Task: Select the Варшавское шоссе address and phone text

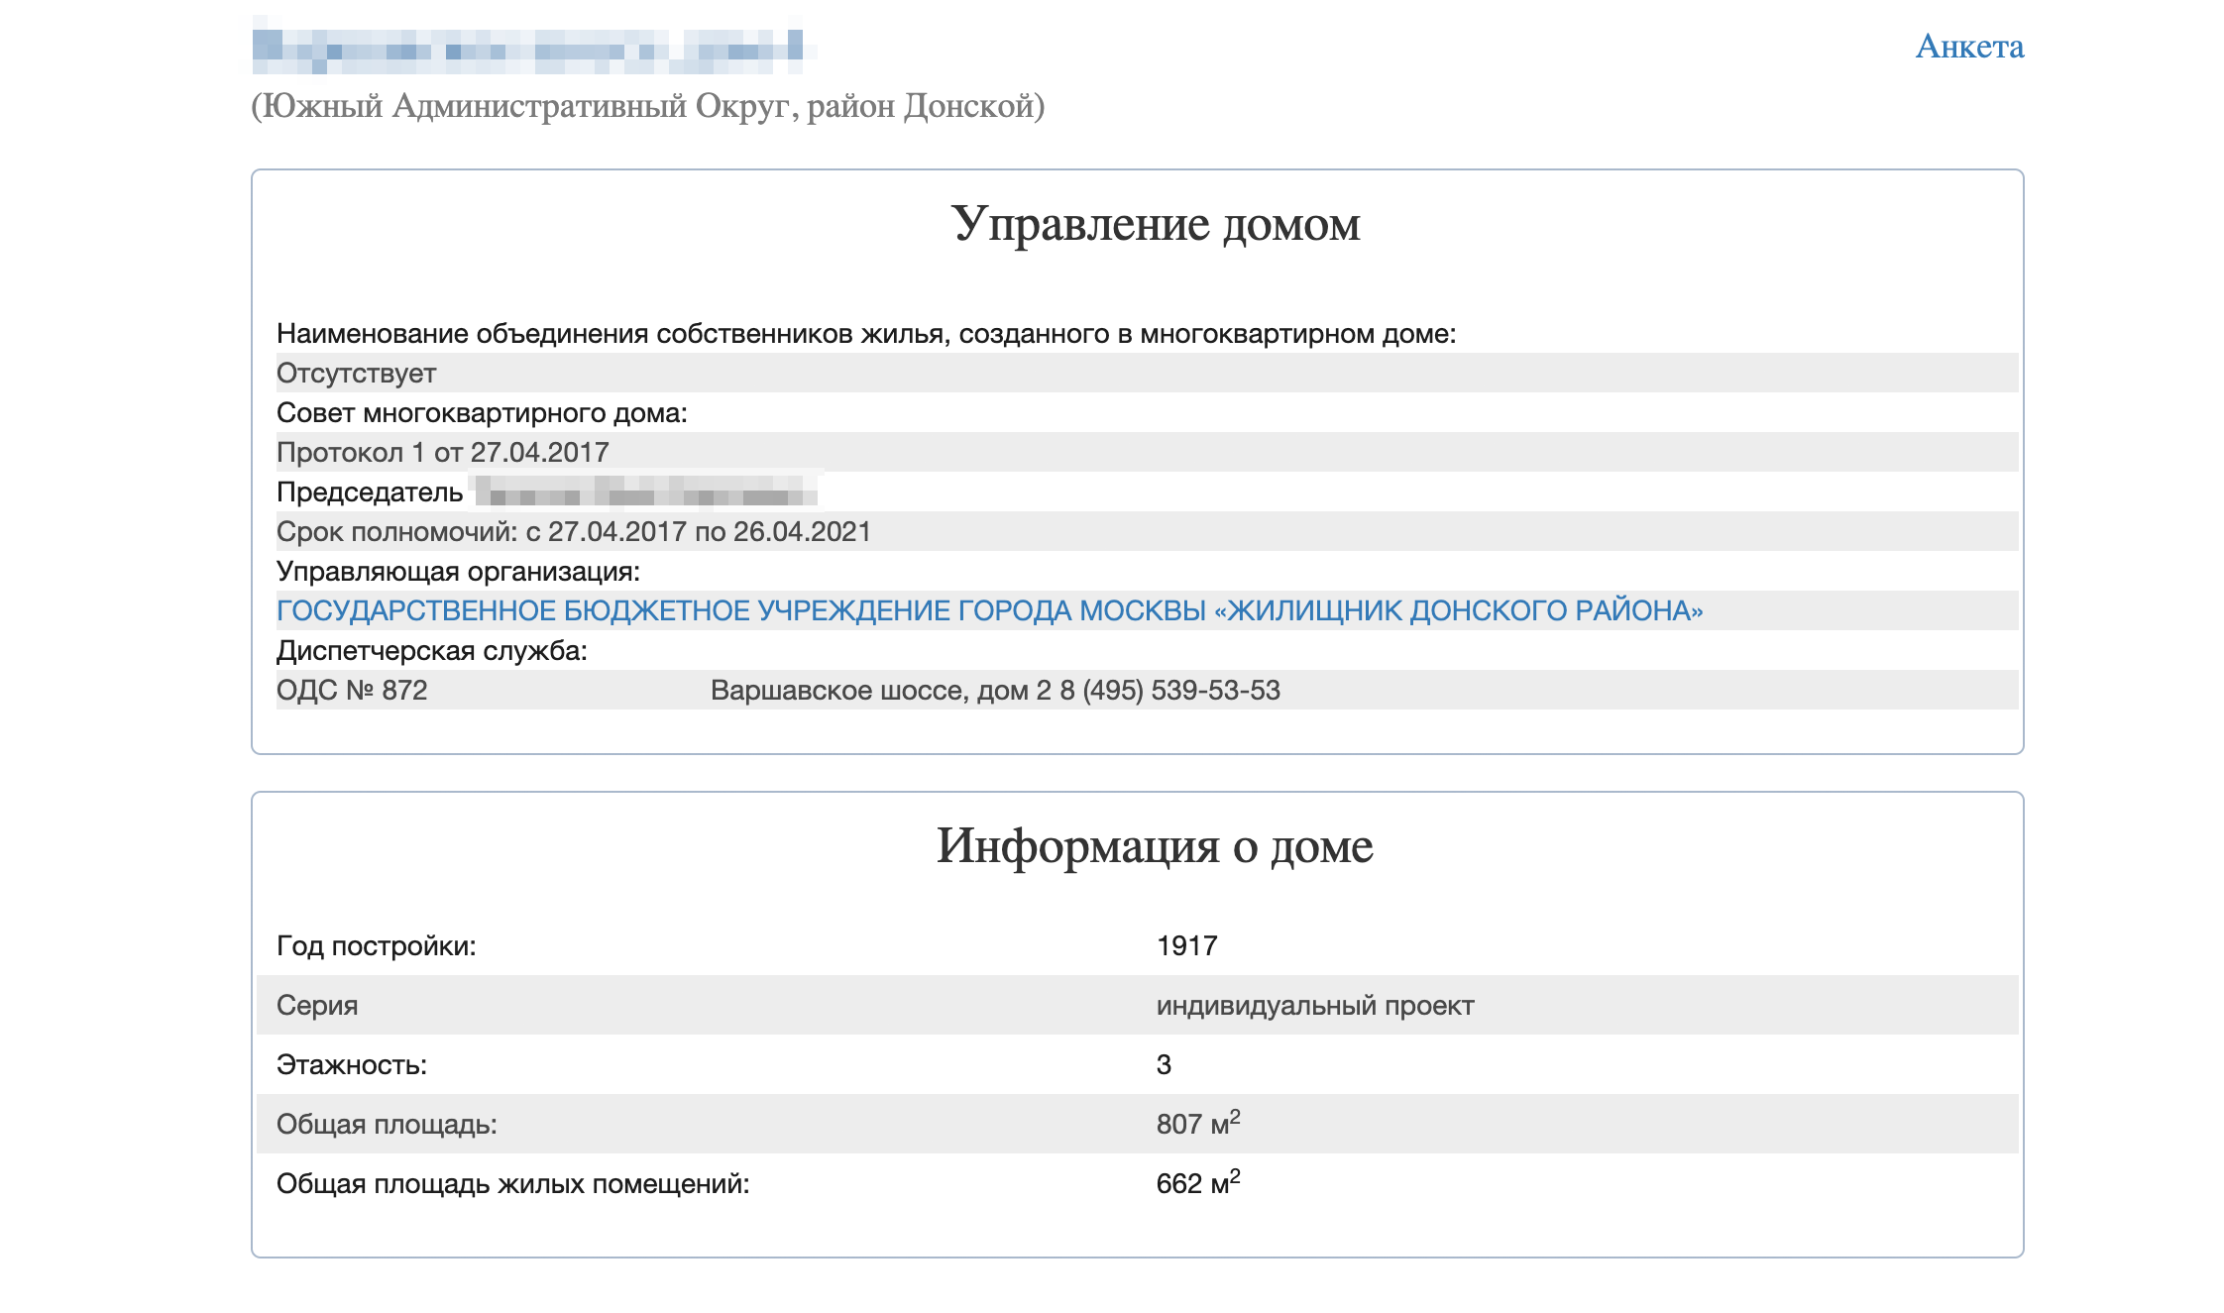Action: click(995, 691)
